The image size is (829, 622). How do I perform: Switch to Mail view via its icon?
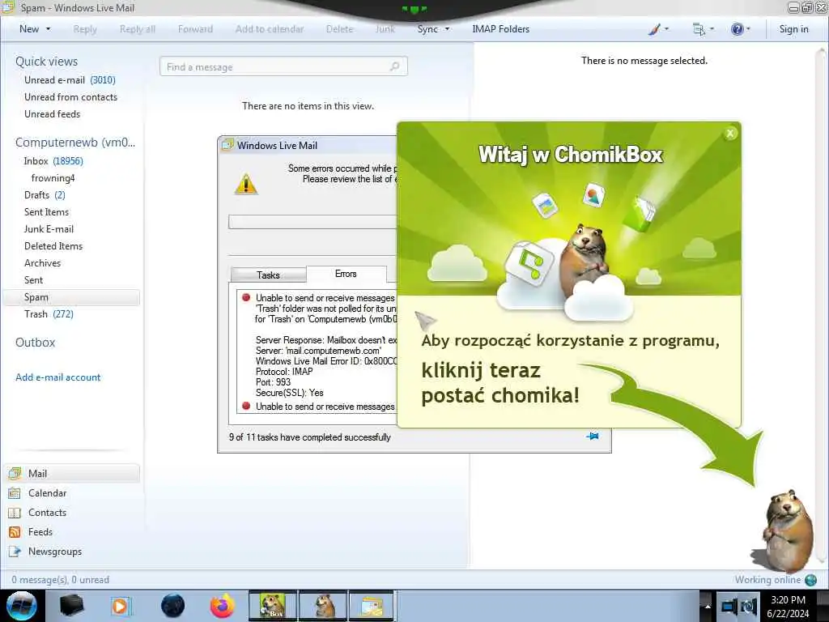pyautogui.click(x=15, y=473)
